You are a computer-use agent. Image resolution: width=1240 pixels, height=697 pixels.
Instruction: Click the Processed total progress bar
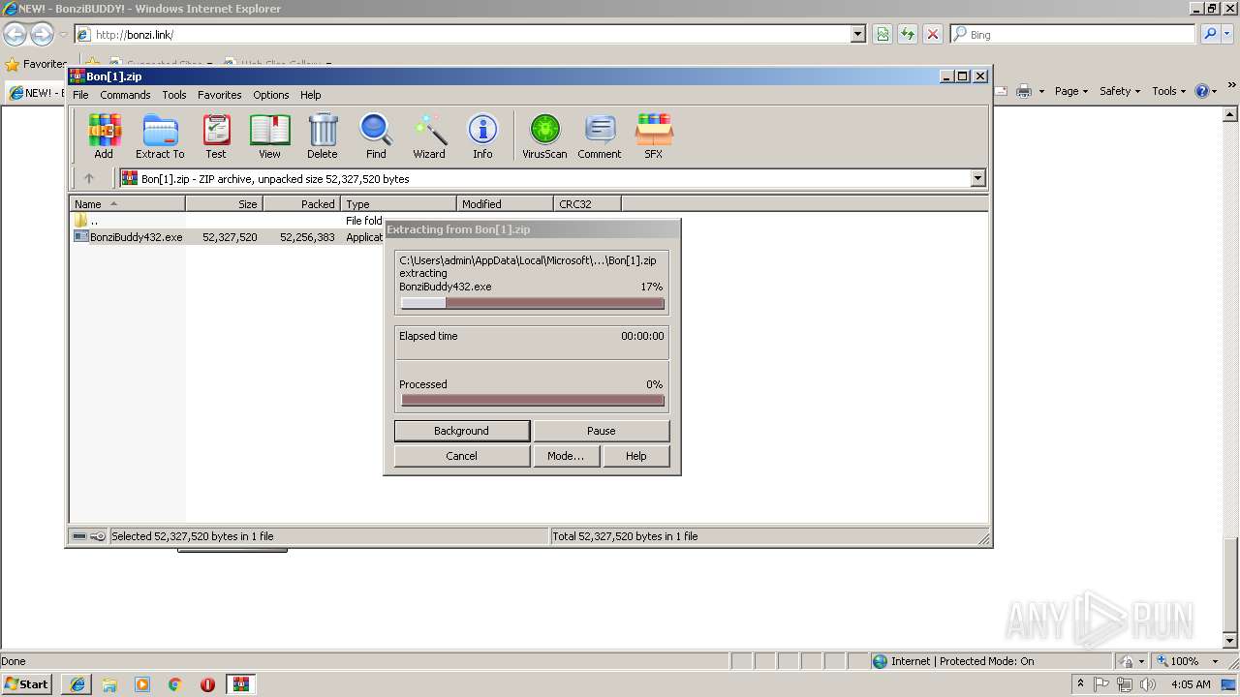[533, 400]
